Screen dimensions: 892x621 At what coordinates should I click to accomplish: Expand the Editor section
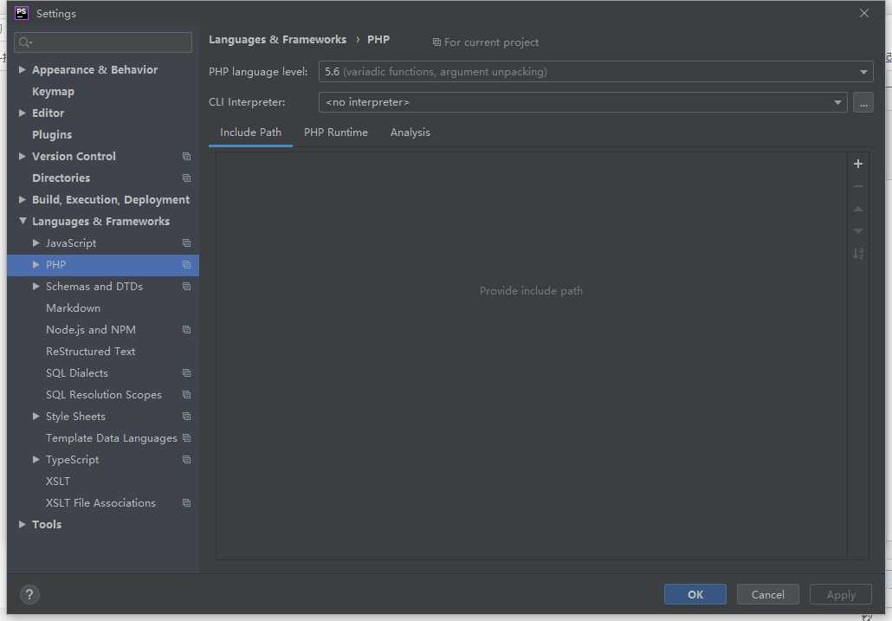[23, 113]
